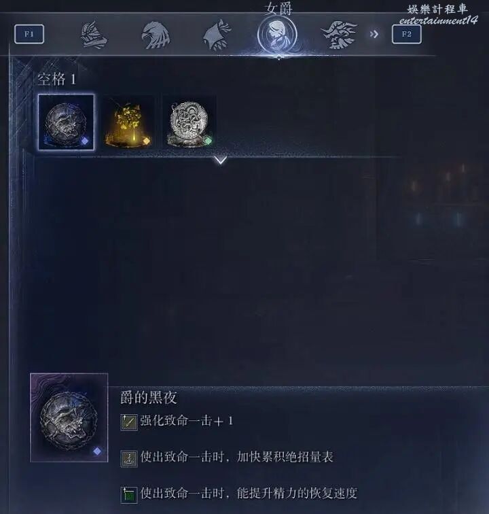Image resolution: width=489 pixels, height=514 pixels.
Task: Expand the relic list with down chevron
Action: [221, 160]
